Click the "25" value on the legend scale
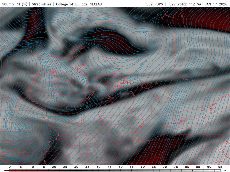Viewport: 230px width, 172px height. coord(65,167)
